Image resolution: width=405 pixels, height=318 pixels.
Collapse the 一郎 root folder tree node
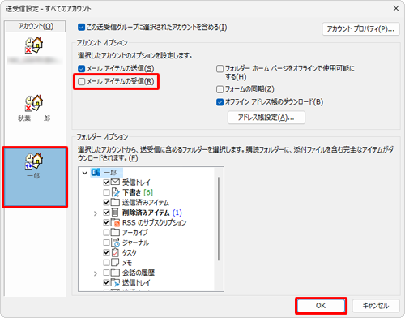point(85,173)
